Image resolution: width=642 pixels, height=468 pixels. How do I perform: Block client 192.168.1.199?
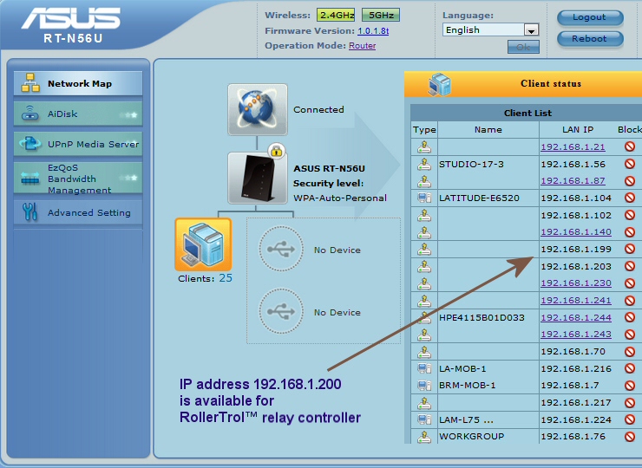click(630, 249)
